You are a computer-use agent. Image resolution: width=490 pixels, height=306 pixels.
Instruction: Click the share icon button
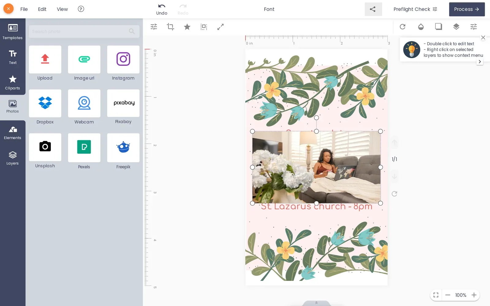[x=373, y=9]
